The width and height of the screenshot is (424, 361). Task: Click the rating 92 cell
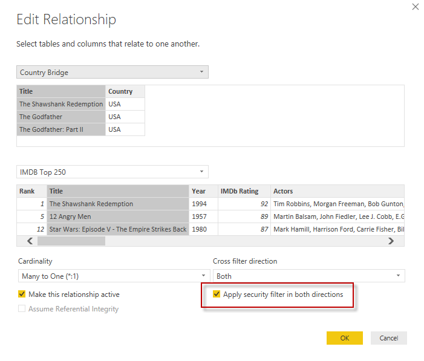pos(244,204)
